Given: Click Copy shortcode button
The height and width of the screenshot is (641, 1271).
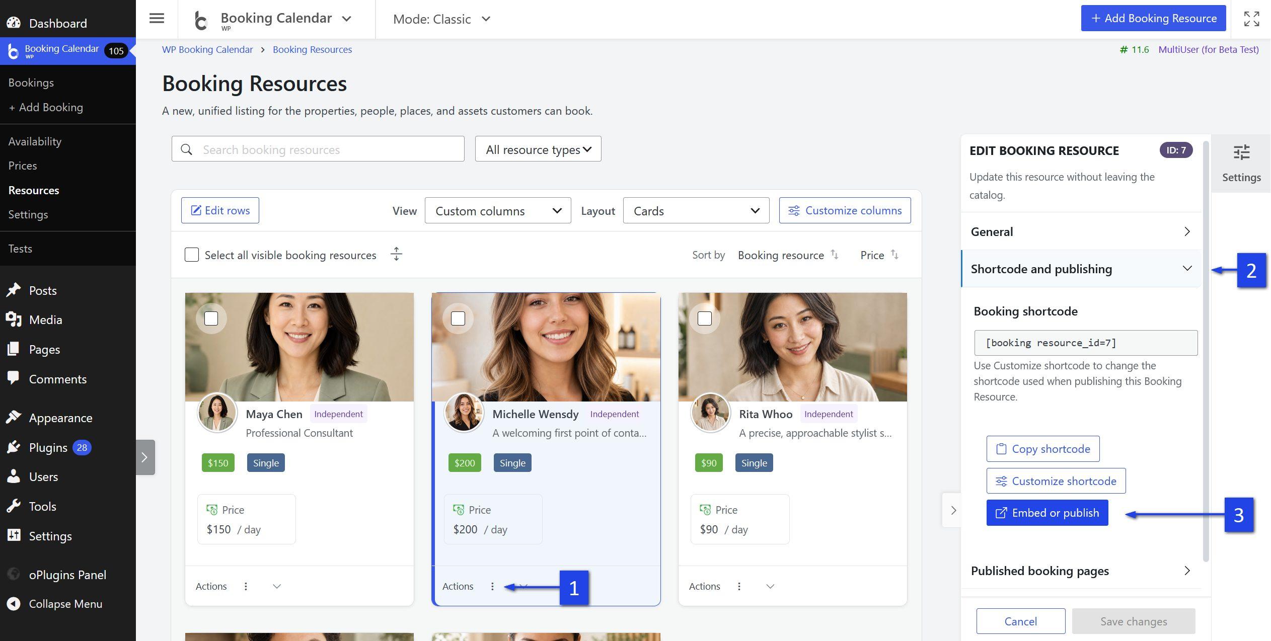Looking at the screenshot, I should [1043, 449].
